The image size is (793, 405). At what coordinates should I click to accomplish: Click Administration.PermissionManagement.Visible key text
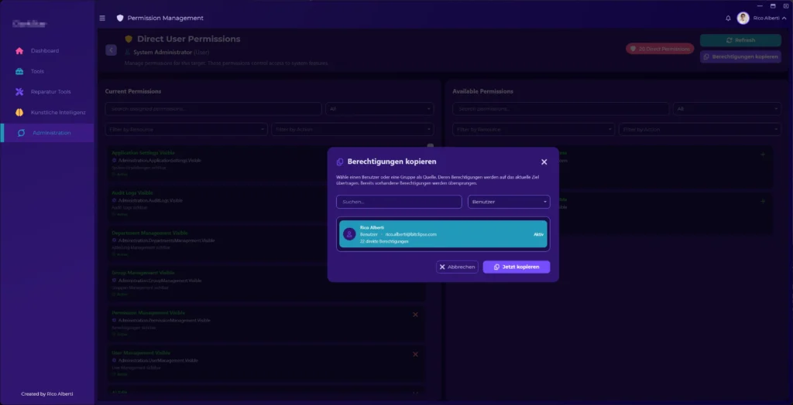click(164, 320)
